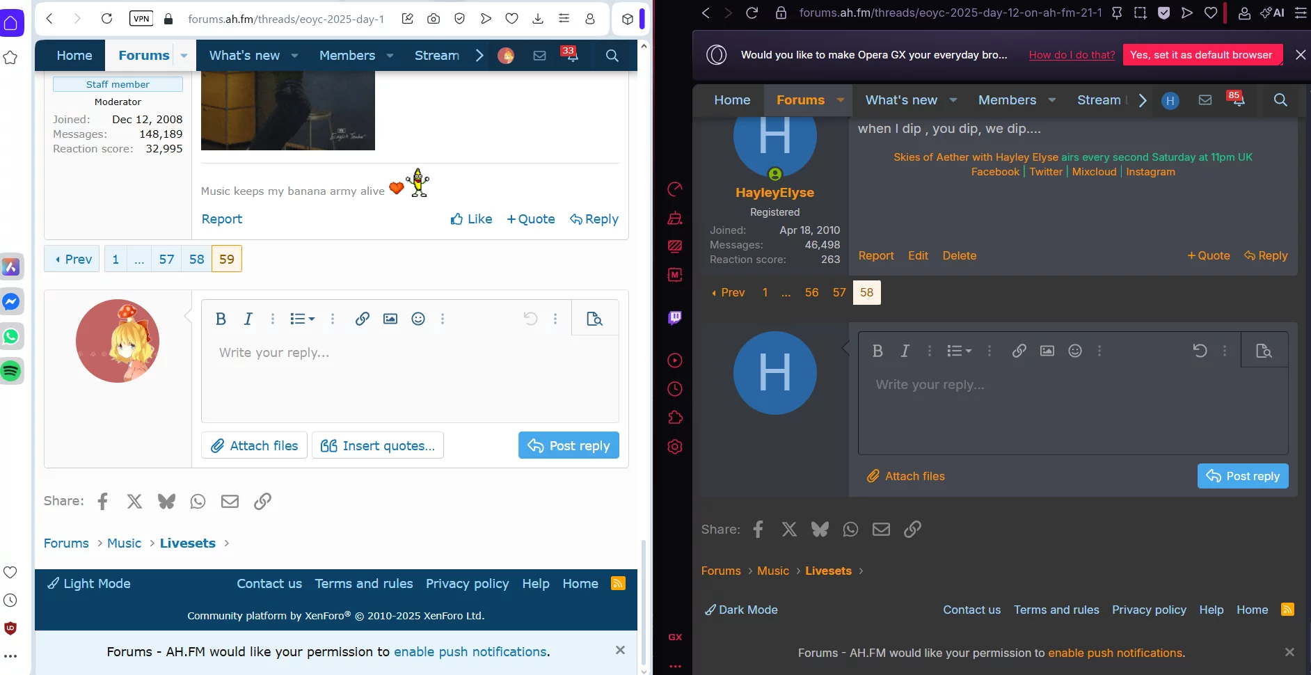The height and width of the screenshot is (675, 1311).
Task: Toggle Dark Mode style in right forum
Action: [x=741, y=610]
